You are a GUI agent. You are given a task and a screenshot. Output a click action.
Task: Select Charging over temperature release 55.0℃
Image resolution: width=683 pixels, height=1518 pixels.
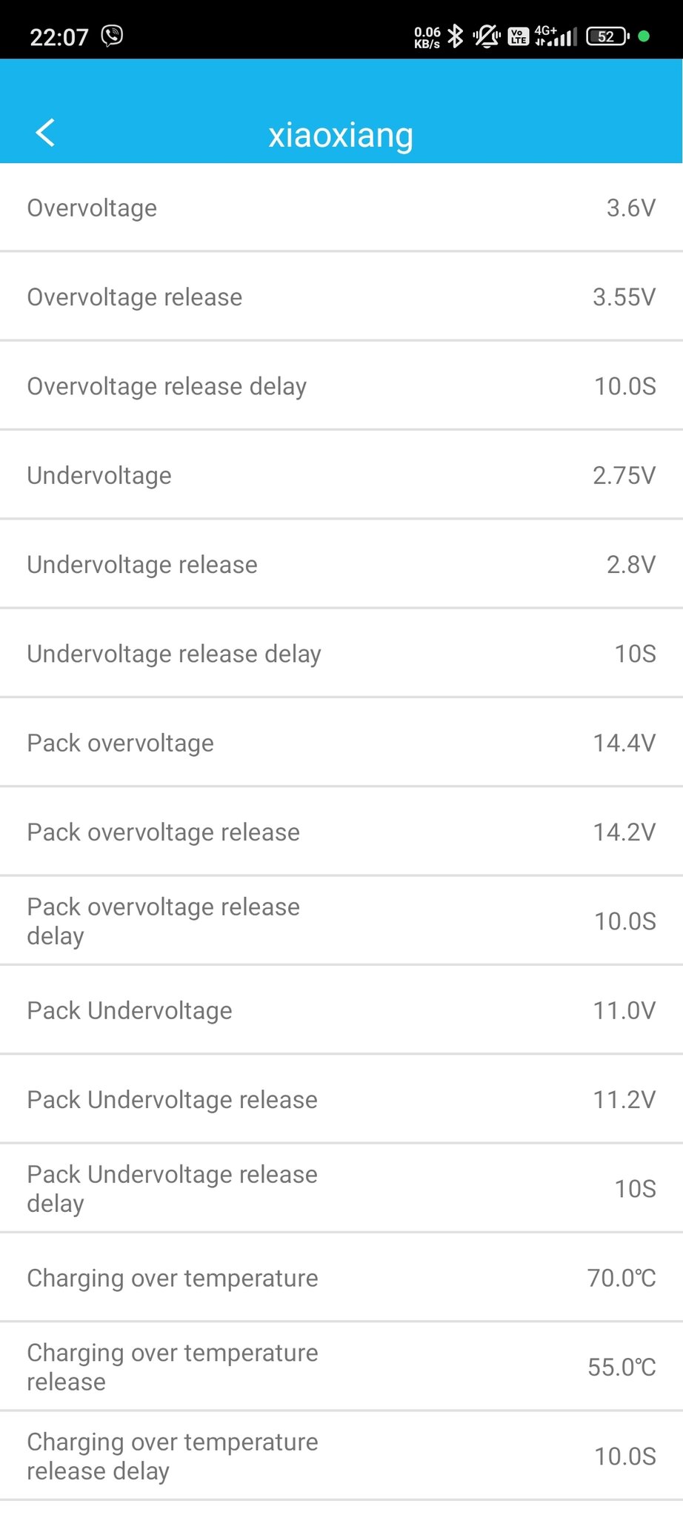(341, 1367)
